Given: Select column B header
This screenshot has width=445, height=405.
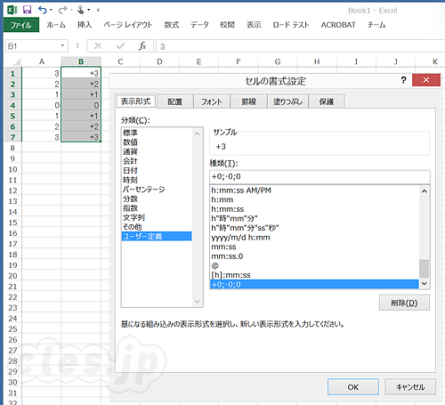Looking at the screenshot, I should [81, 61].
